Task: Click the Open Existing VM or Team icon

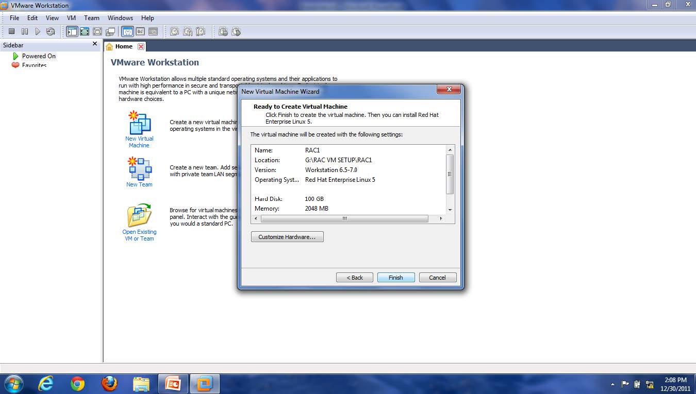Action: (x=139, y=215)
